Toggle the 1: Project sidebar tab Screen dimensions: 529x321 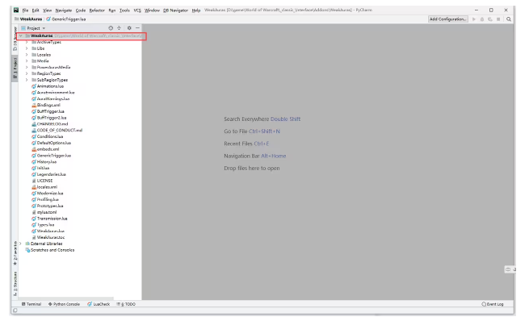point(15,69)
